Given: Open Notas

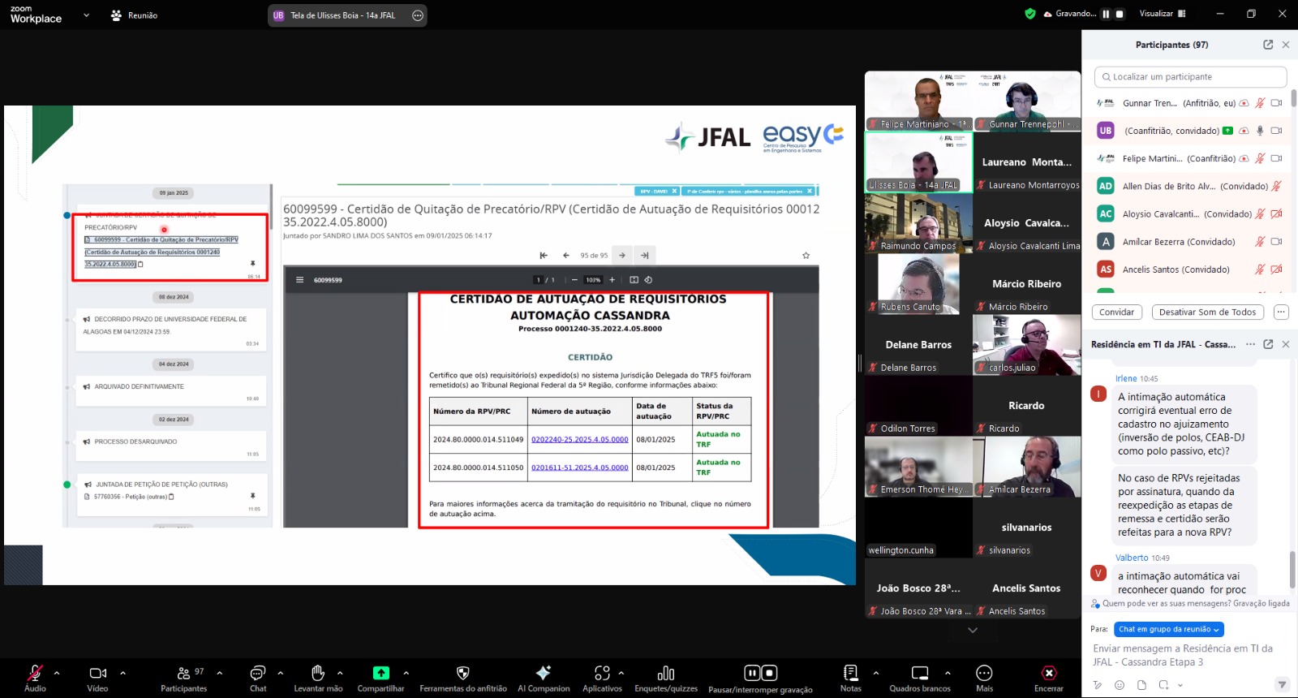Looking at the screenshot, I should (x=850, y=678).
